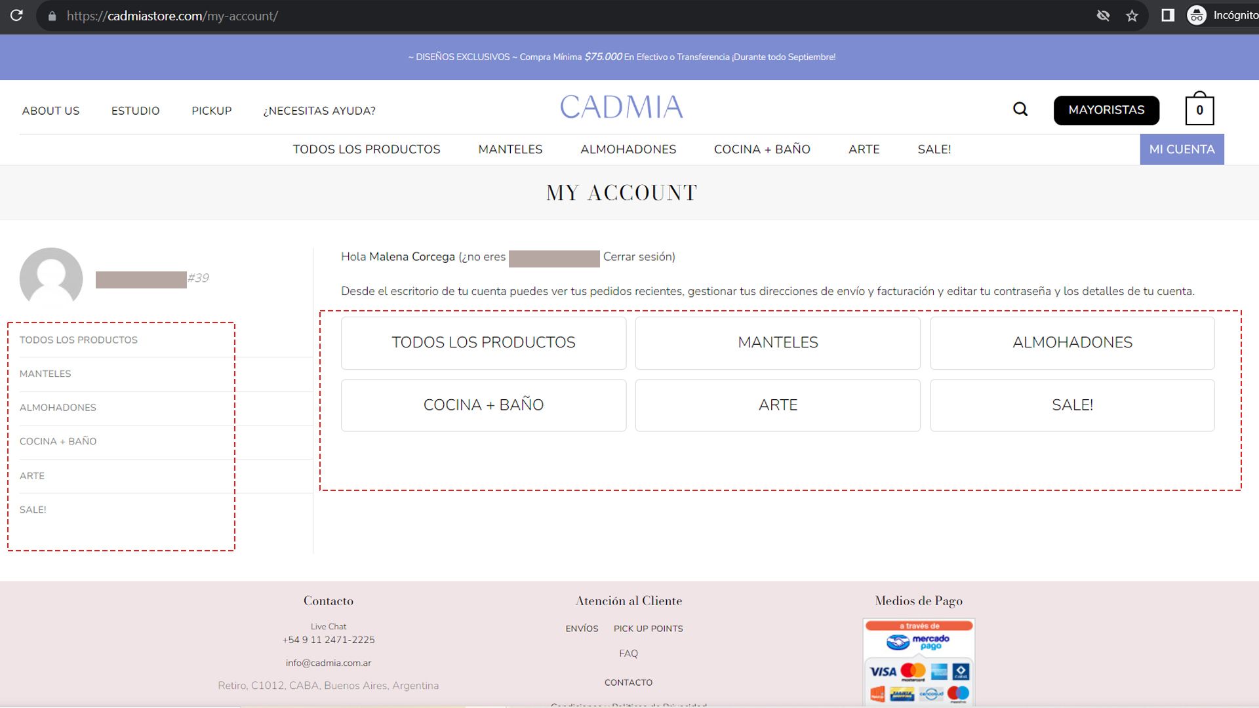Select ARTE in main navigation
Screen dimensions: 1259x708
(864, 149)
